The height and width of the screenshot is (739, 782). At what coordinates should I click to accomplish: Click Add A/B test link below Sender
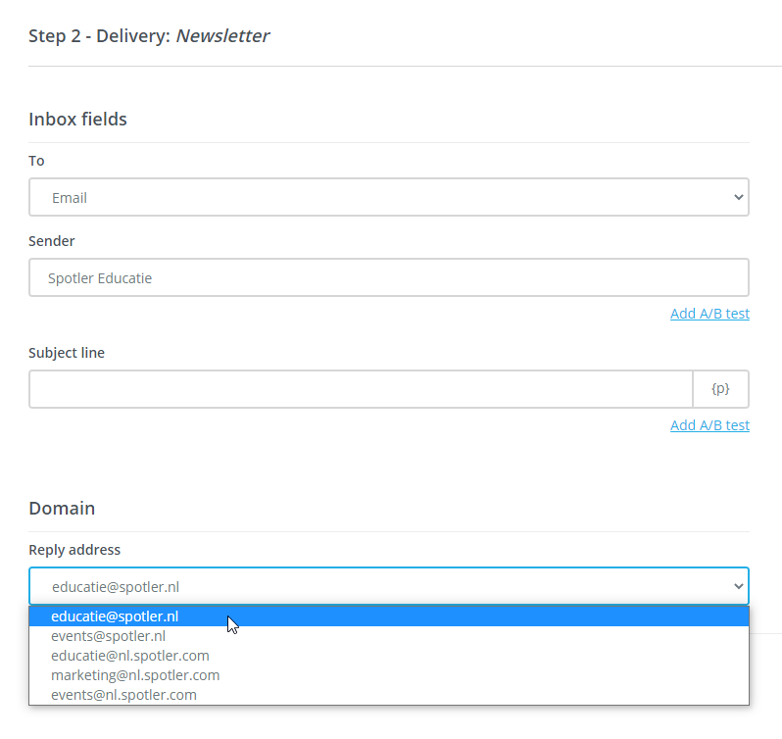click(x=709, y=314)
